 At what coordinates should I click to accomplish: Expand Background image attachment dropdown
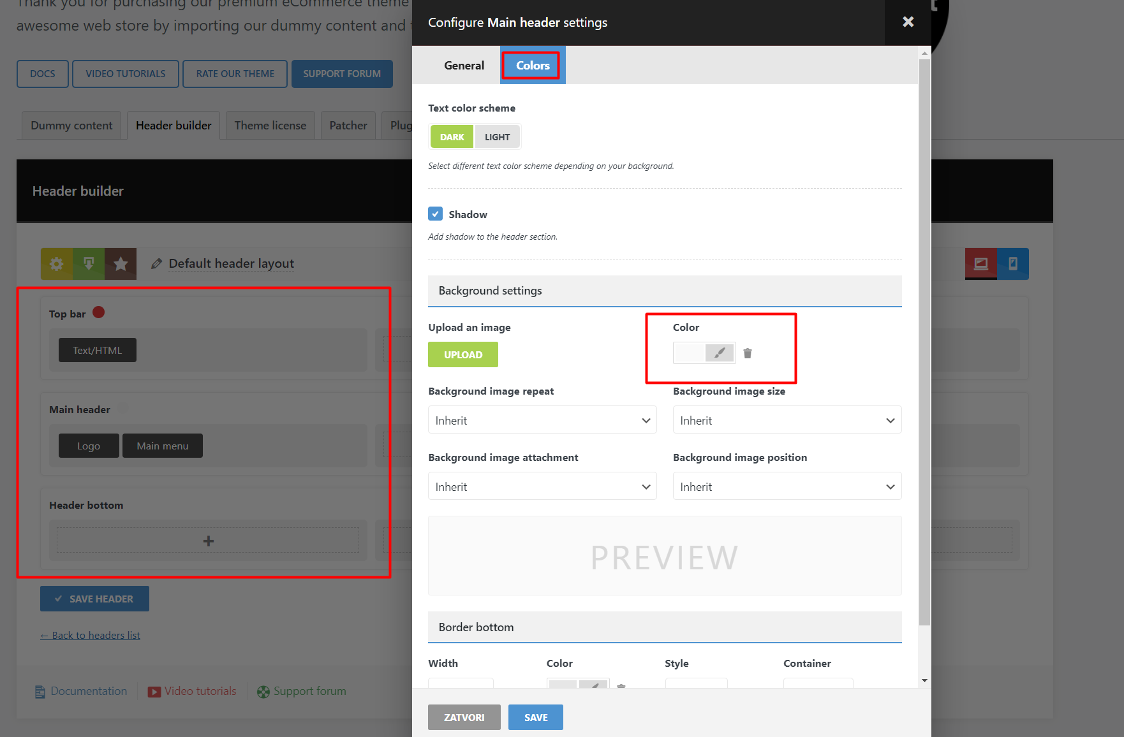[x=542, y=486]
